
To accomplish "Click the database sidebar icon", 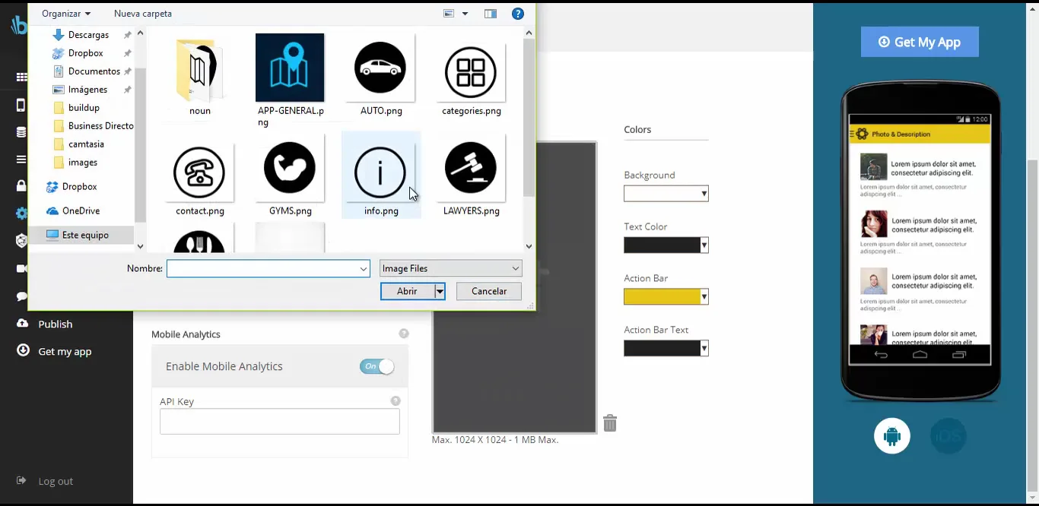I will point(21,132).
